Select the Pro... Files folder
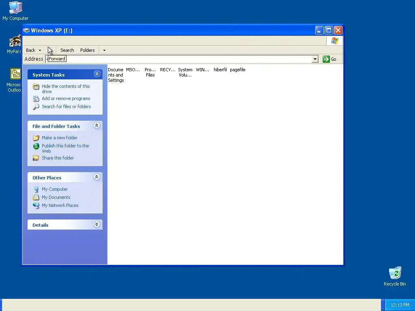Screen dimensions: 415x311 [150, 72]
